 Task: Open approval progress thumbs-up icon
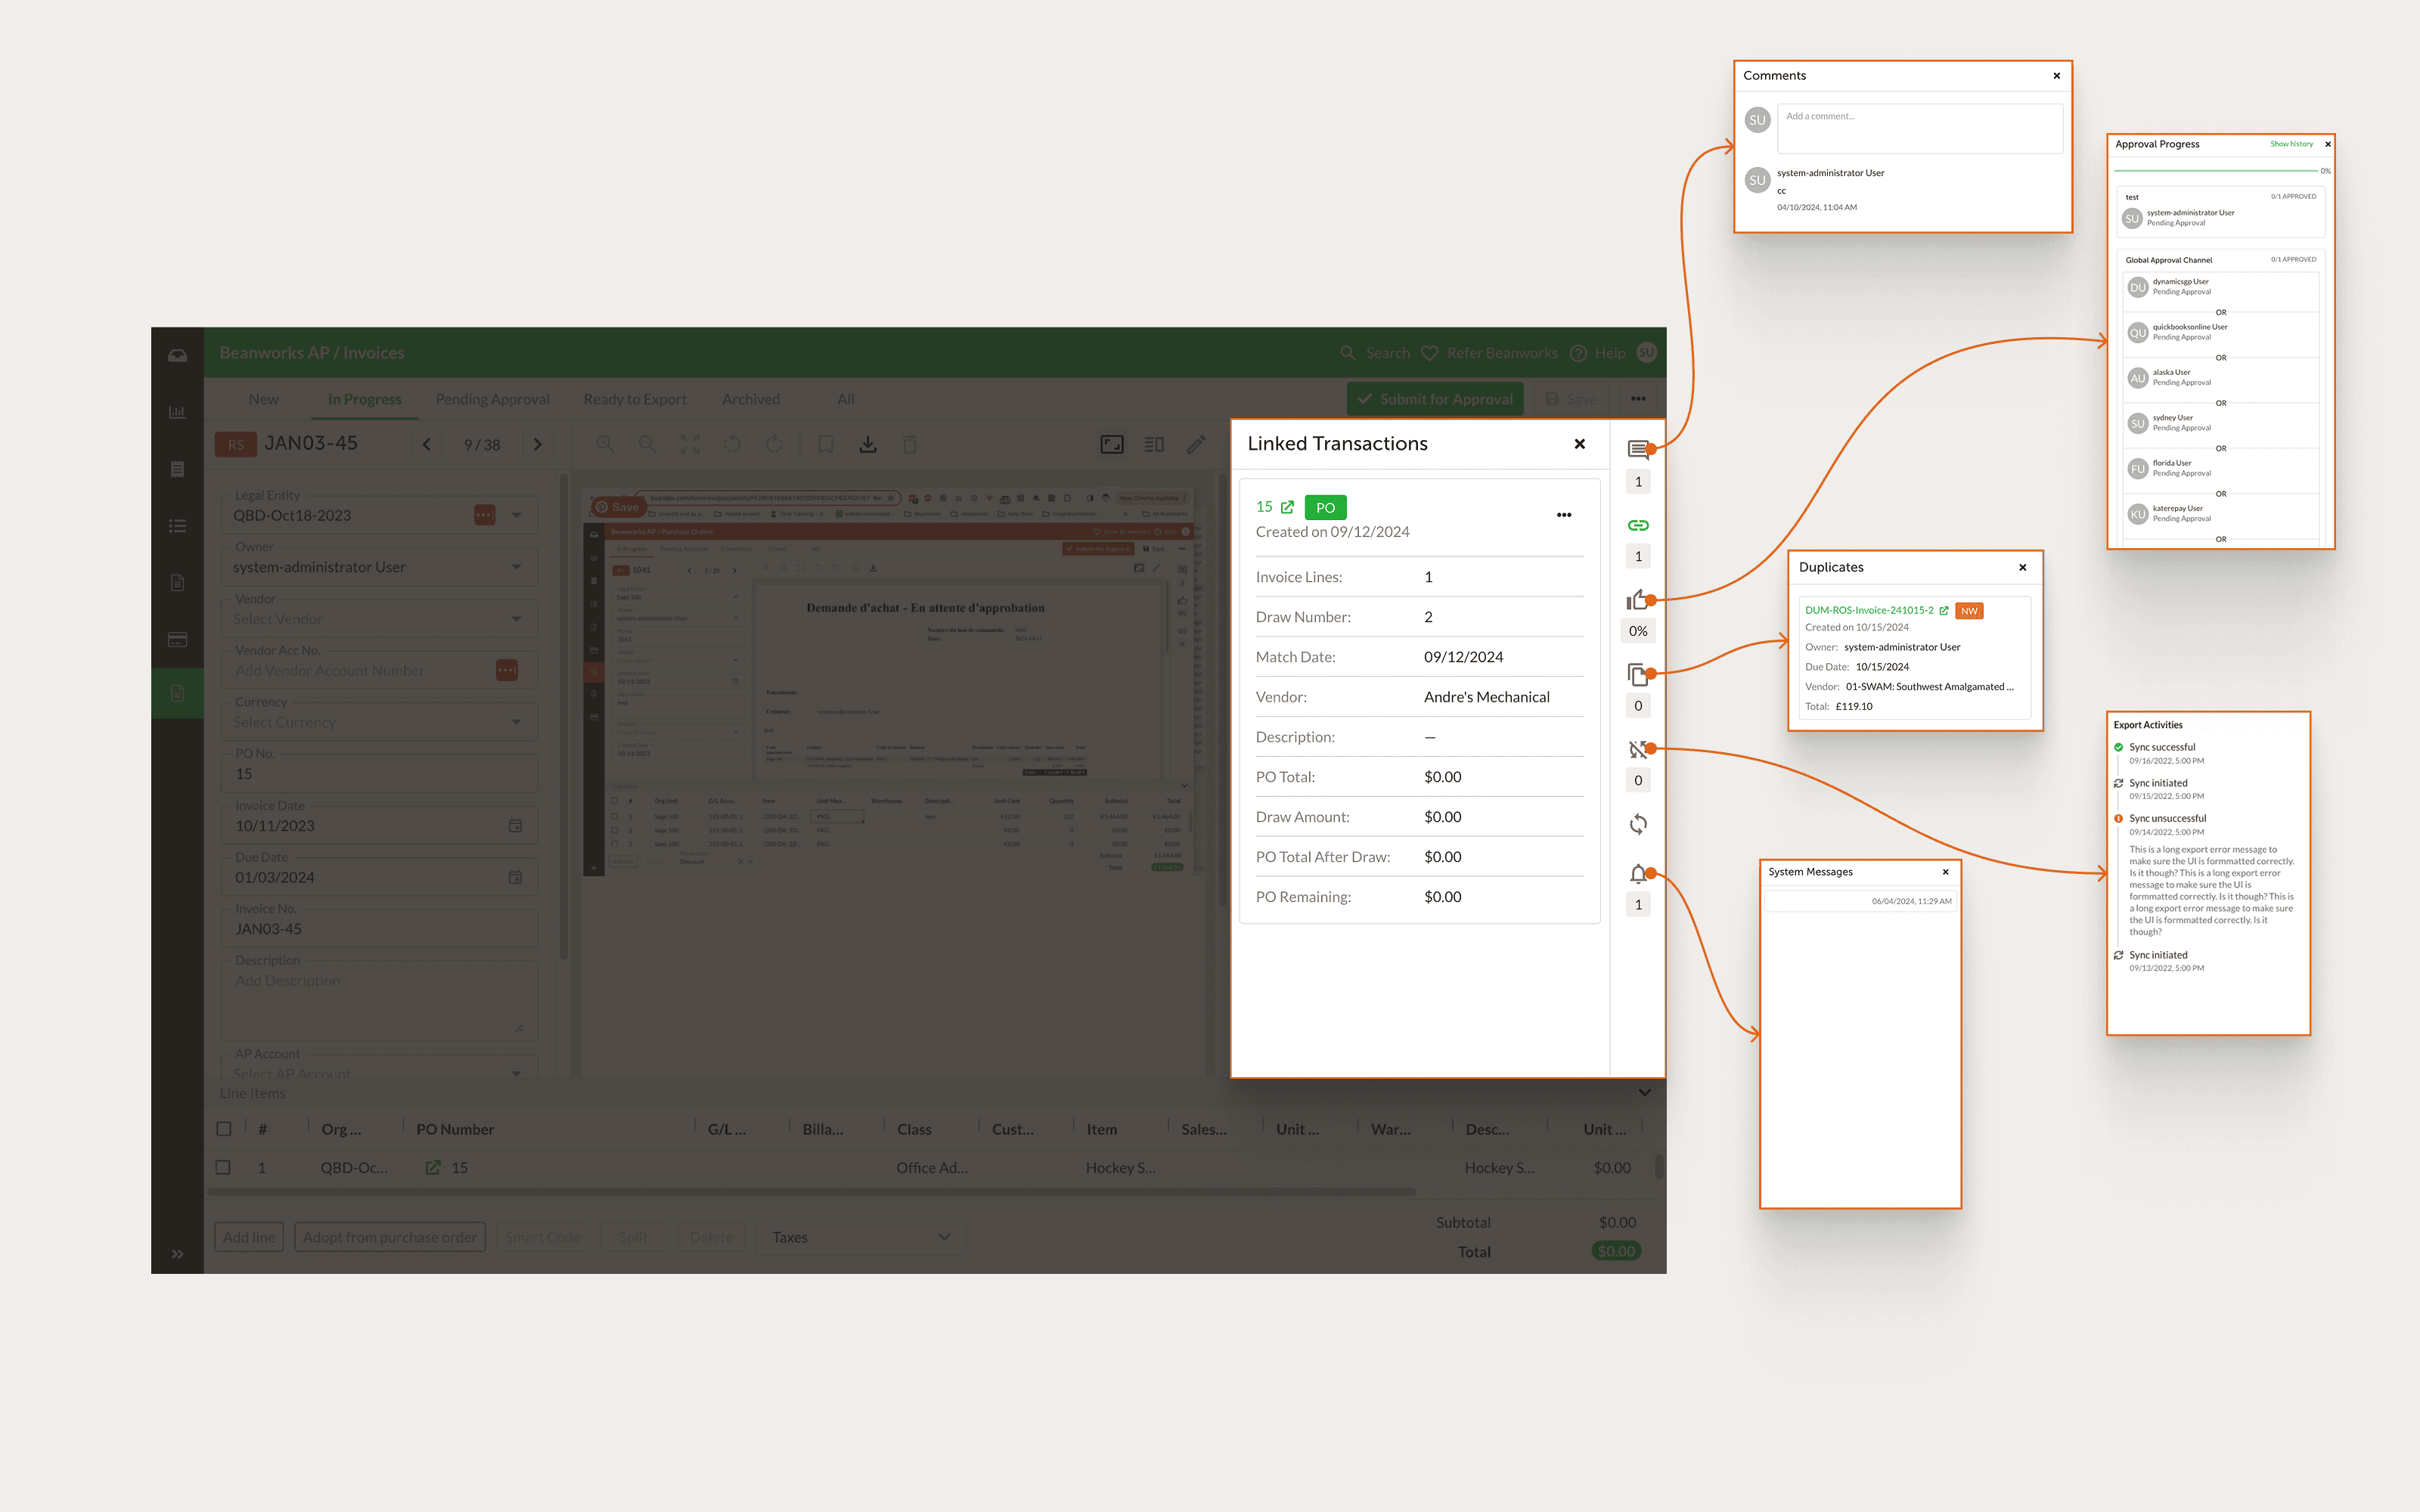tap(1637, 599)
